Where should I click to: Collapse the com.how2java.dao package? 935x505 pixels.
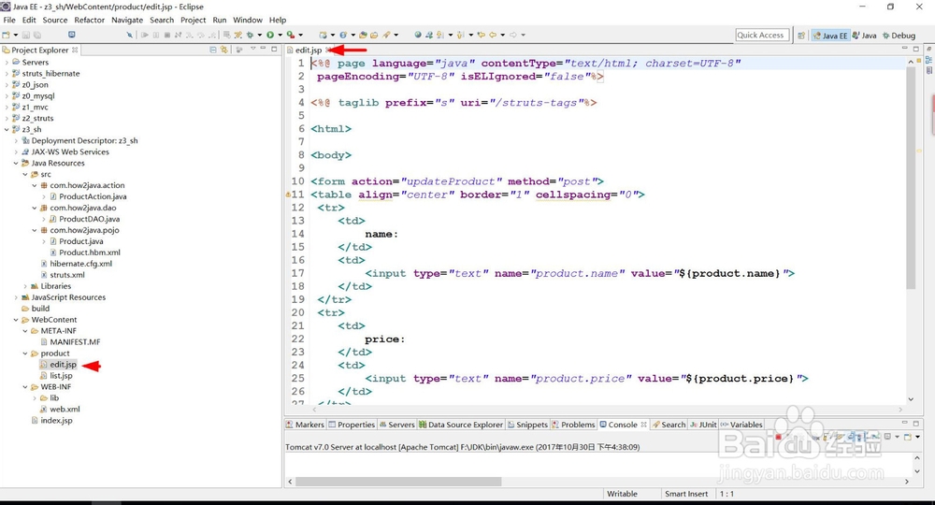point(35,208)
